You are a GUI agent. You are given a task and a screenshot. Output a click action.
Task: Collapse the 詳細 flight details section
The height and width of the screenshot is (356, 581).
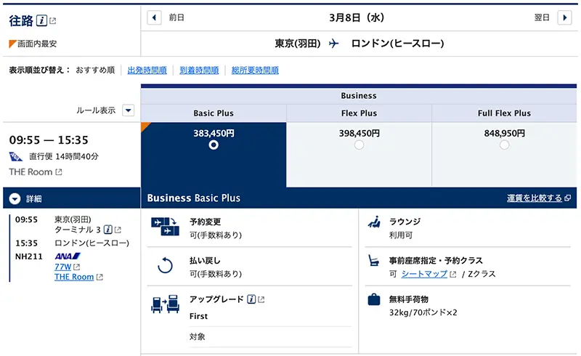pos(15,198)
